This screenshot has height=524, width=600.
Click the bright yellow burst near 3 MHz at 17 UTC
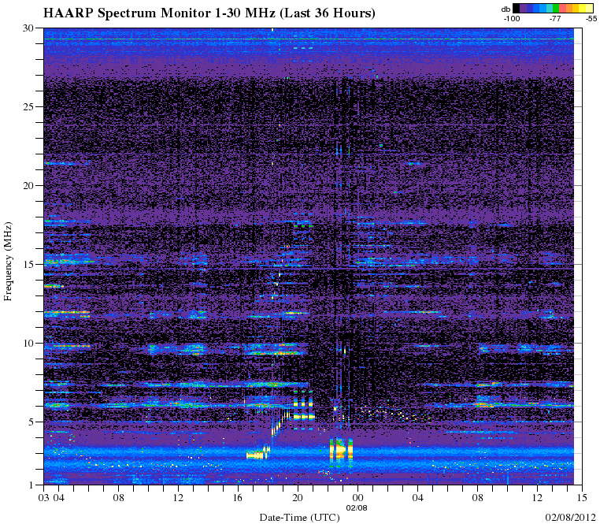[257, 455]
